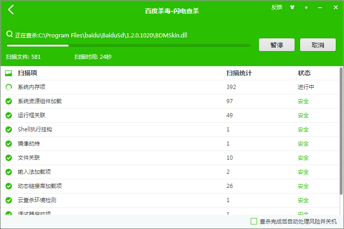This screenshot has width=344, height=229.
Task: Click the green check beside 镜像劫持
Action: (9, 144)
